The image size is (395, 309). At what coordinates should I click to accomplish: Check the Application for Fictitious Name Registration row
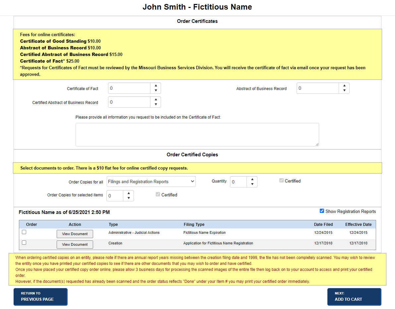point(24,242)
